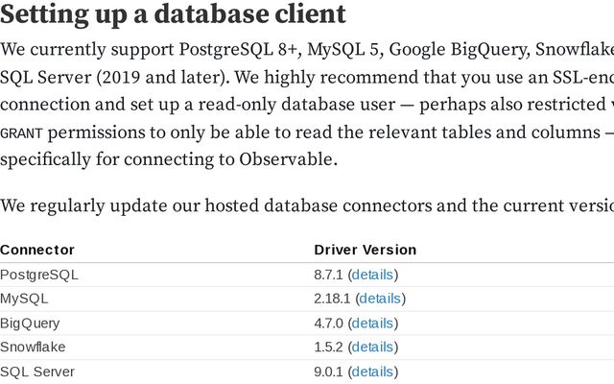Select the MySQL connector name cell
The image size is (614, 384).
pyautogui.click(x=24, y=299)
